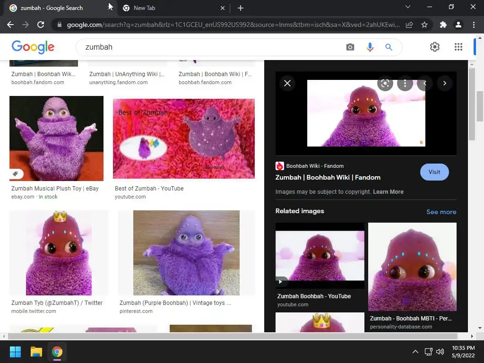Viewport: 484px width, 363px height.
Task: Click Zumbah - Boohbah MBTI caption
Action: tap(411, 318)
